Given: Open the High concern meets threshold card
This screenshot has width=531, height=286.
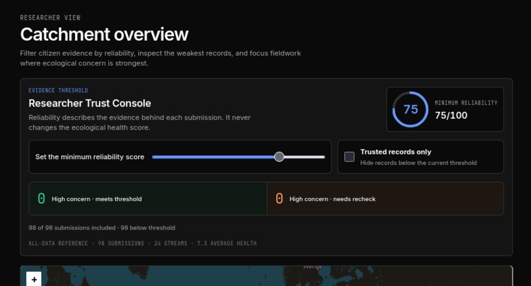Looking at the screenshot, I should coord(148,199).
